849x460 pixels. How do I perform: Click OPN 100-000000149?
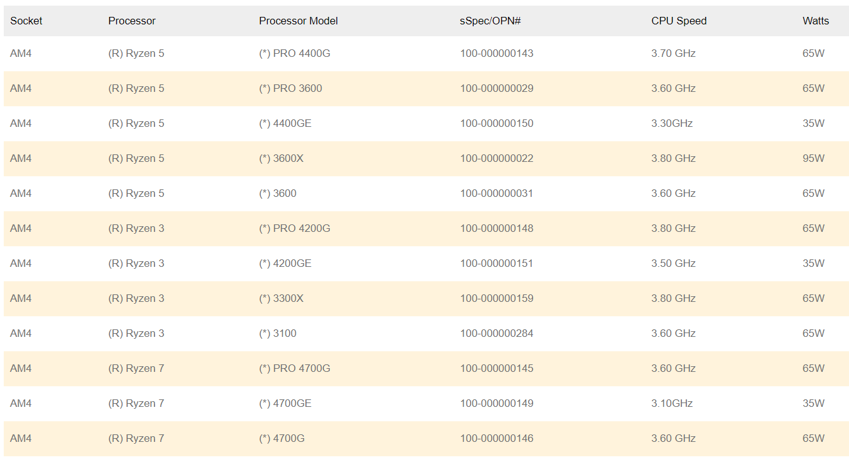click(497, 404)
